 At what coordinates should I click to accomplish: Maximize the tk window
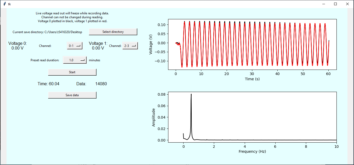click(x=335, y=4)
